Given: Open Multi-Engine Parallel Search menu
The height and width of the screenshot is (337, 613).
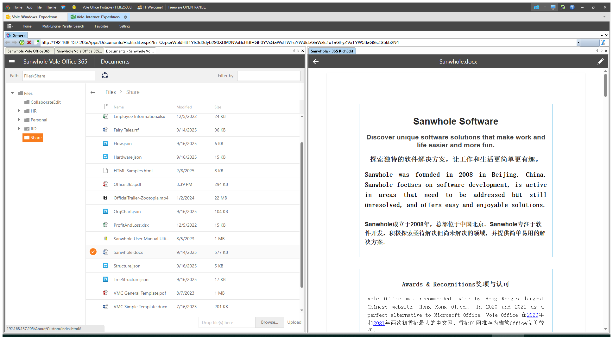Looking at the screenshot, I should click(63, 26).
